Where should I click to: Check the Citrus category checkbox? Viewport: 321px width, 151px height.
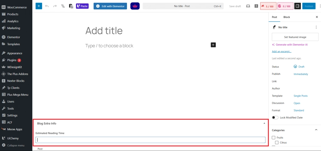tap(277, 143)
